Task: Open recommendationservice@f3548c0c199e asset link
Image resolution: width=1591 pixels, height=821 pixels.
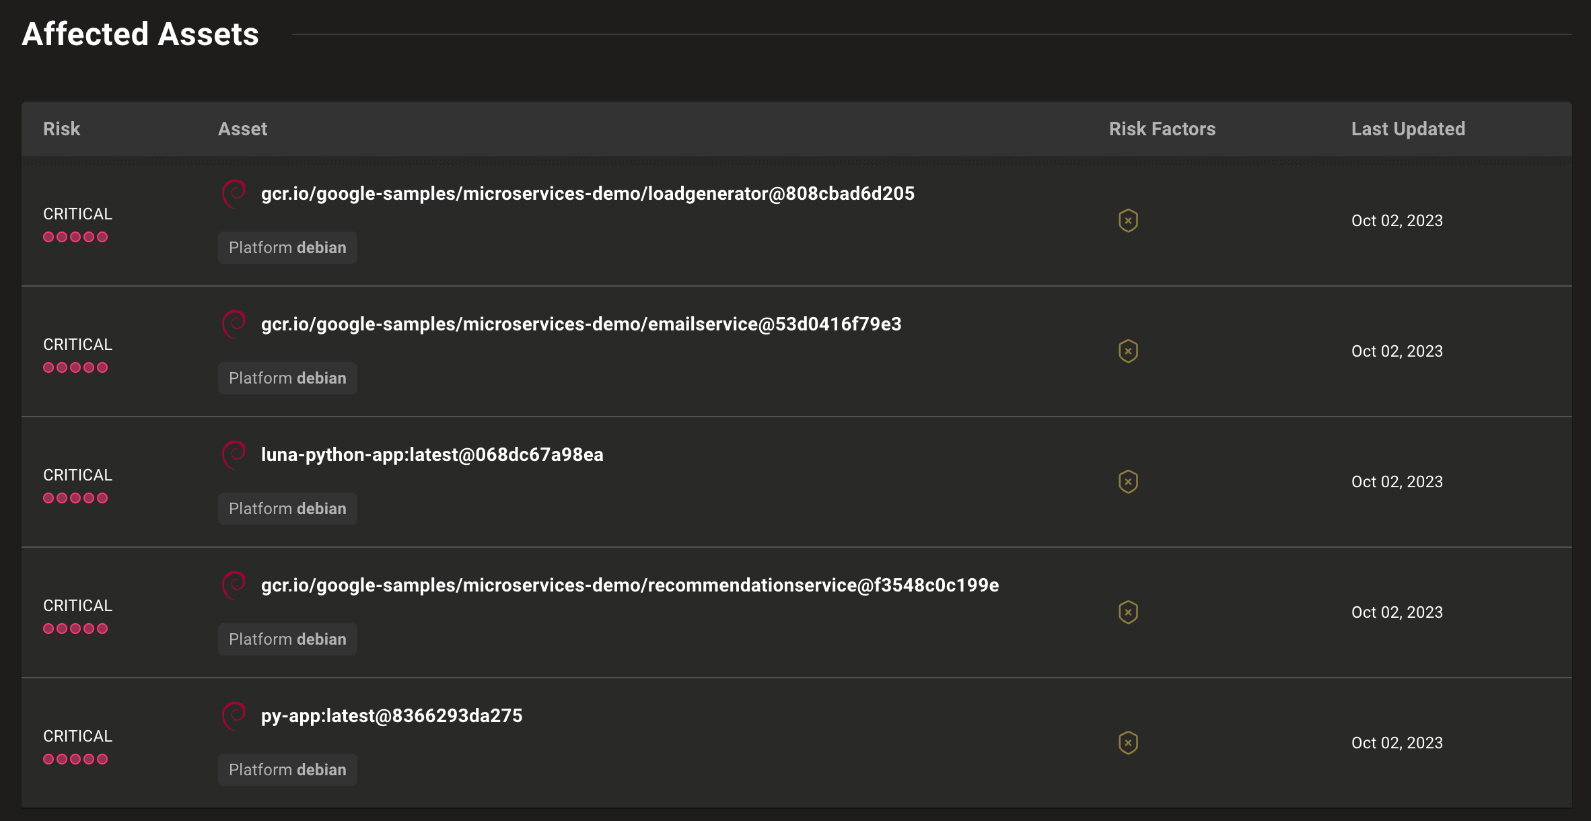Action: 629,585
